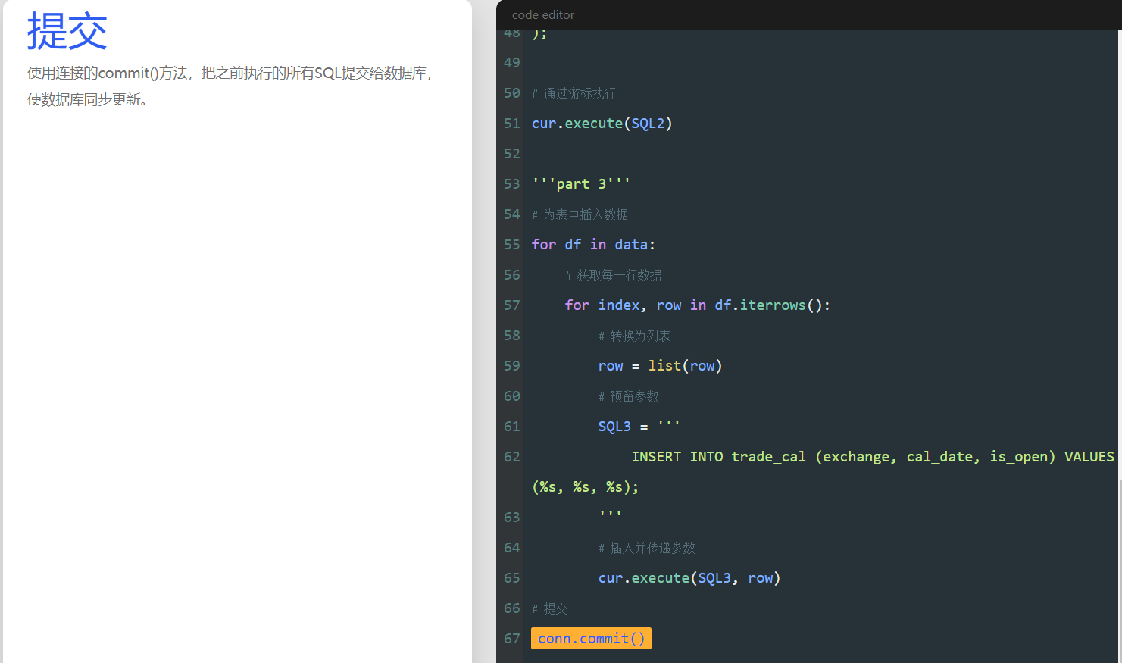Click line number 62 in the gutter
1122x663 pixels.
click(512, 456)
